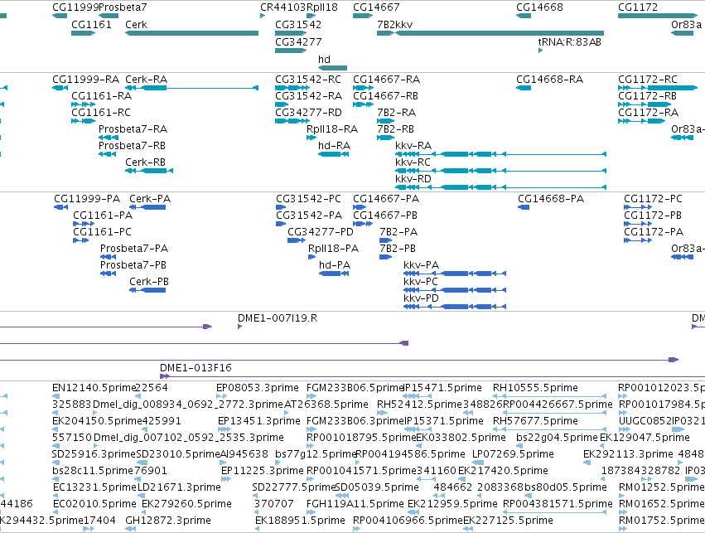Select the Cerk gene bar
Image resolution: width=705 pixels, height=533 pixels.
pos(191,33)
